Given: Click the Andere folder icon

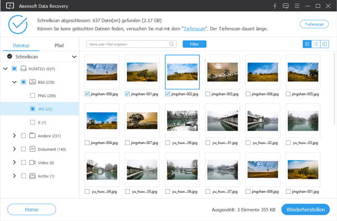Looking at the screenshot, I should click(x=32, y=136).
